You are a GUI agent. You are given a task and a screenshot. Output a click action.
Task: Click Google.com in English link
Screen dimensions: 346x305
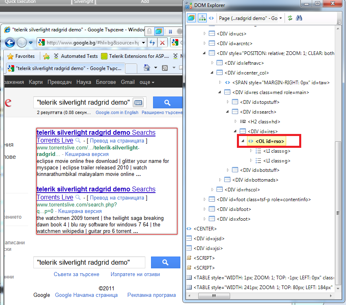[117, 112]
